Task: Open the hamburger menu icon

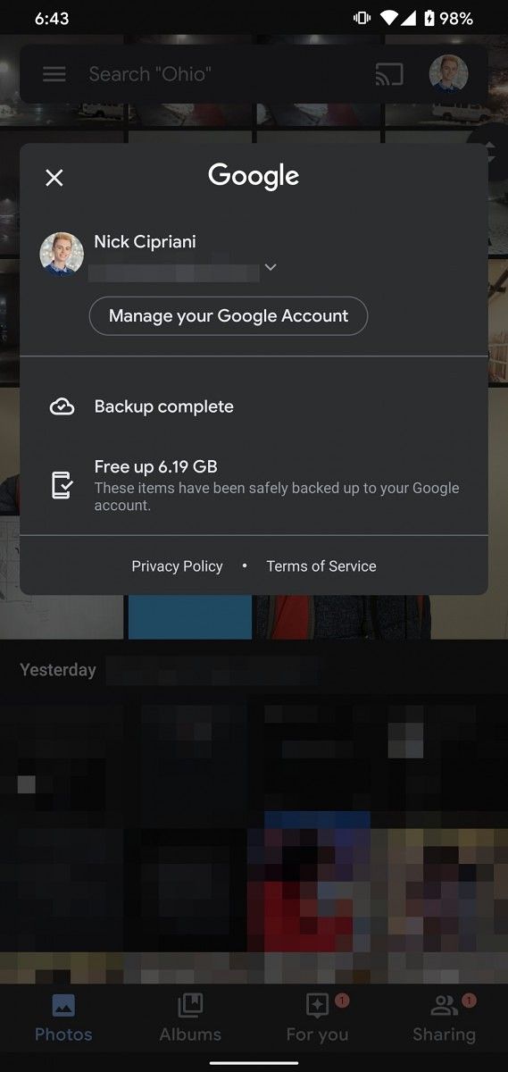Action: pyautogui.click(x=54, y=74)
